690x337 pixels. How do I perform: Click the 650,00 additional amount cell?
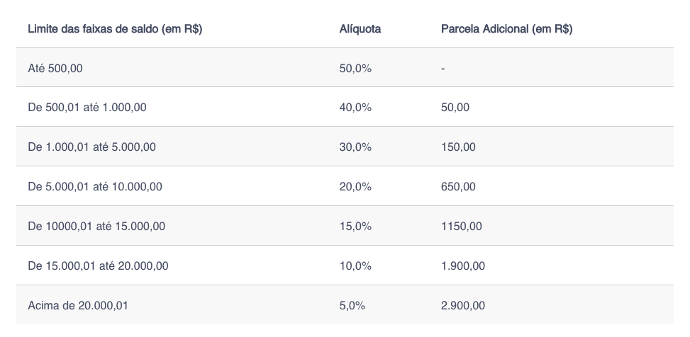(x=458, y=187)
